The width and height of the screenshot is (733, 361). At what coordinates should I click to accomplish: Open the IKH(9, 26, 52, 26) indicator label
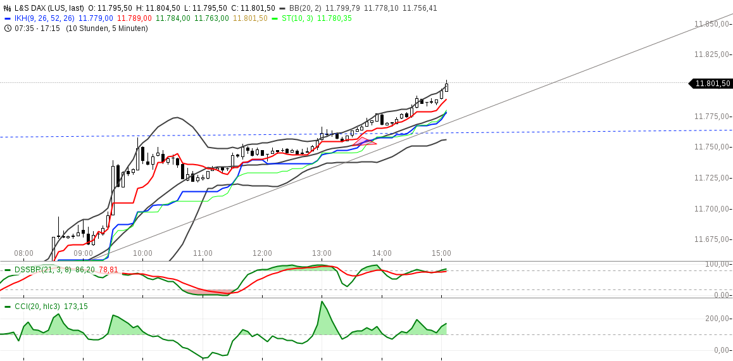pyautogui.click(x=44, y=18)
